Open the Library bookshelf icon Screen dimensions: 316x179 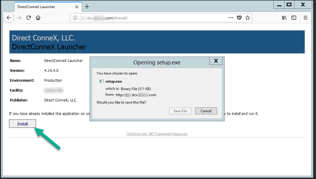[284, 18]
